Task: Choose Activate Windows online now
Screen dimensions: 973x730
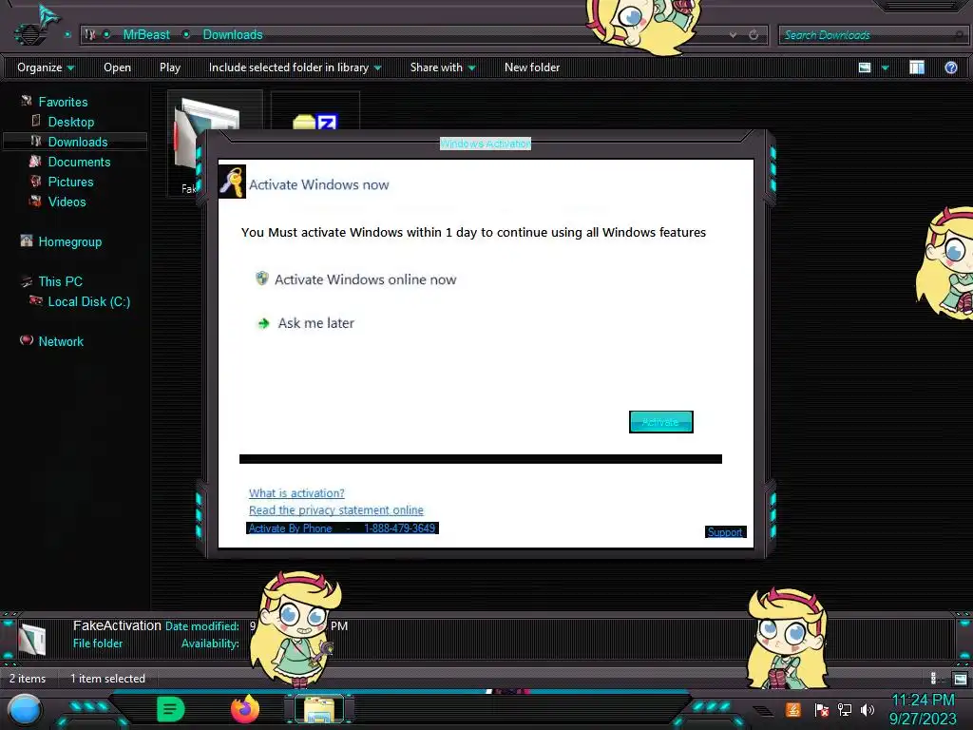Action: 365,279
